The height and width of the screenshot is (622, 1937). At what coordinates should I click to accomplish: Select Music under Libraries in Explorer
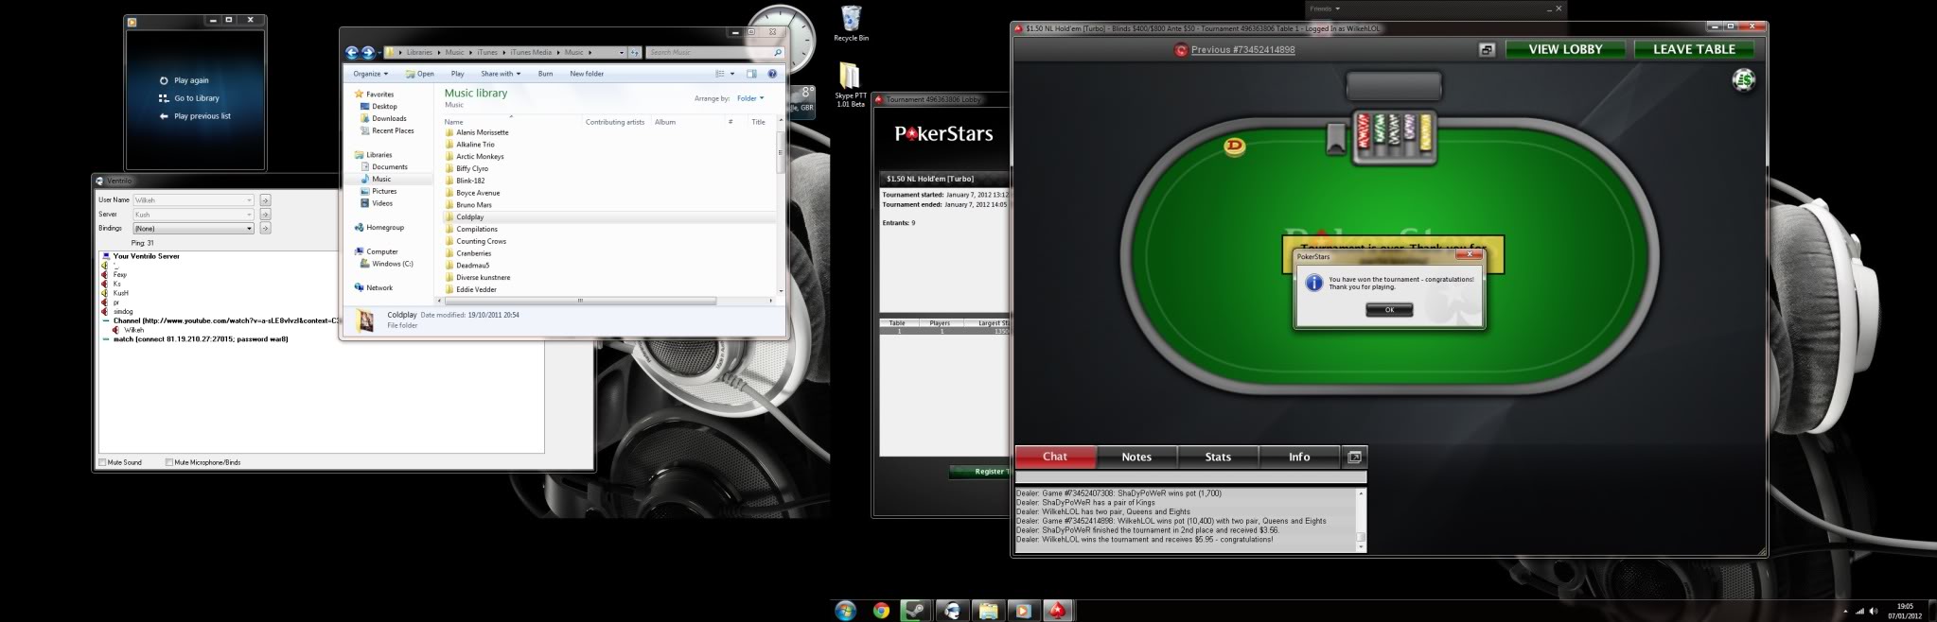click(x=381, y=179)
